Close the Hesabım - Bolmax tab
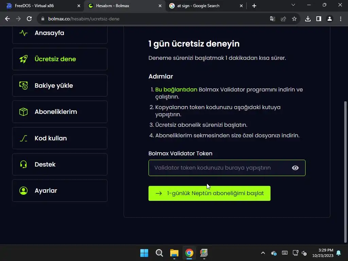This screenshot has height=261, width=348. [160, 6]
